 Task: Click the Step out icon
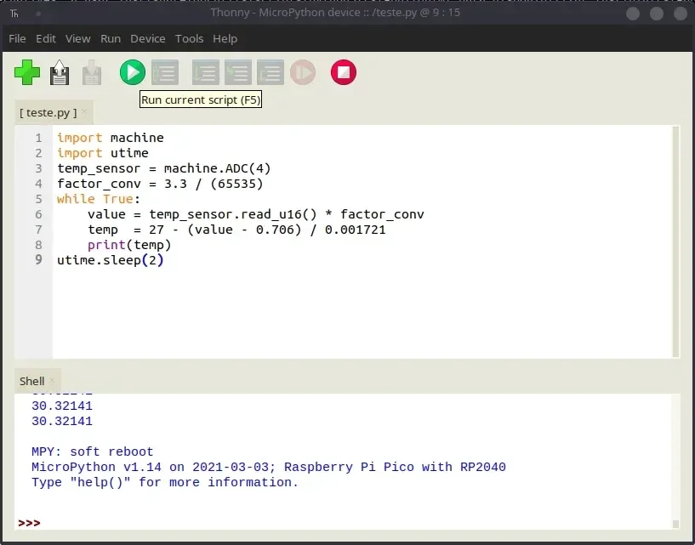pyautogui.click(x=271, y=72)
